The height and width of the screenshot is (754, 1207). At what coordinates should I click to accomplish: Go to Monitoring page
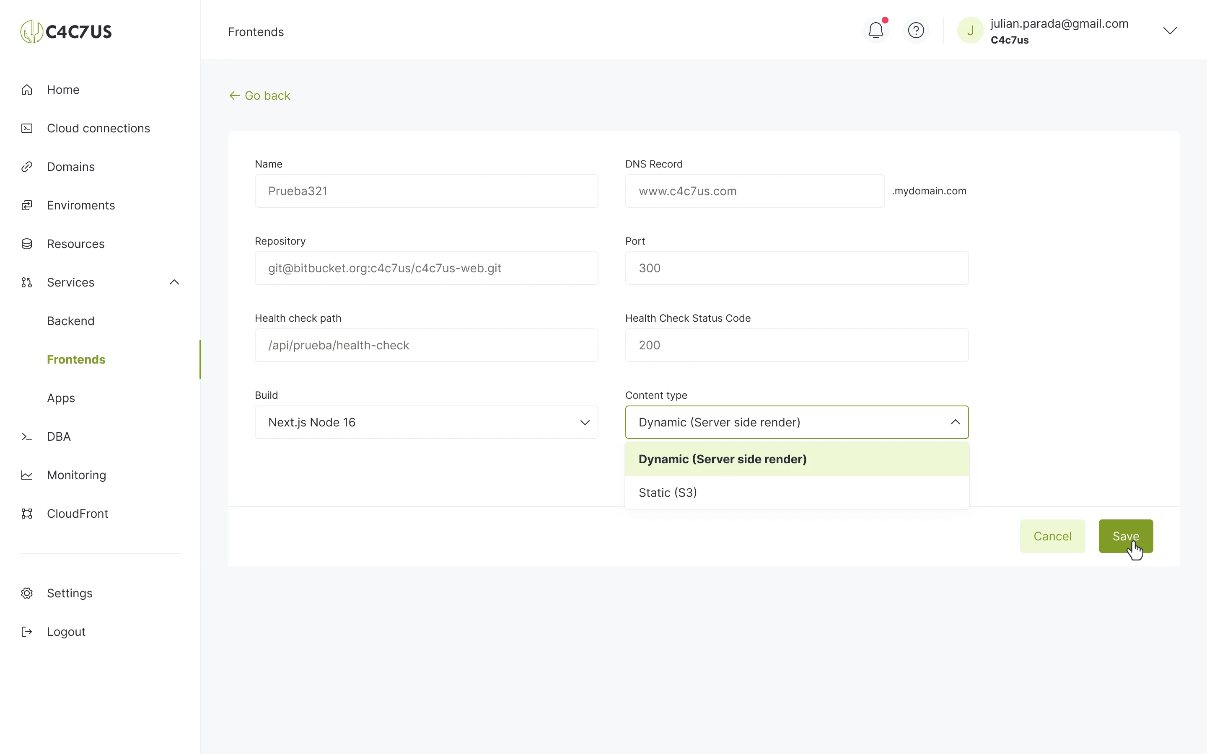(76, 475)
